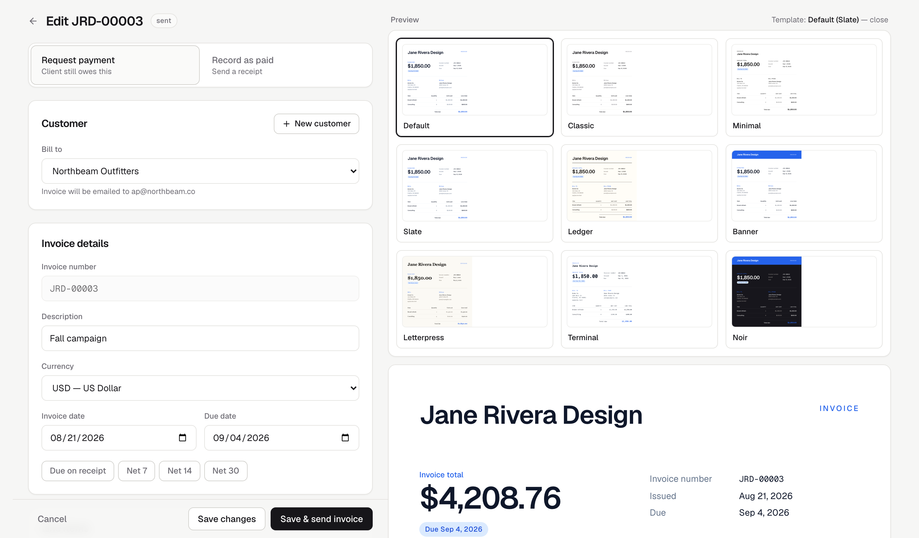Choose Net 14 payment terms

coord(179,471)
